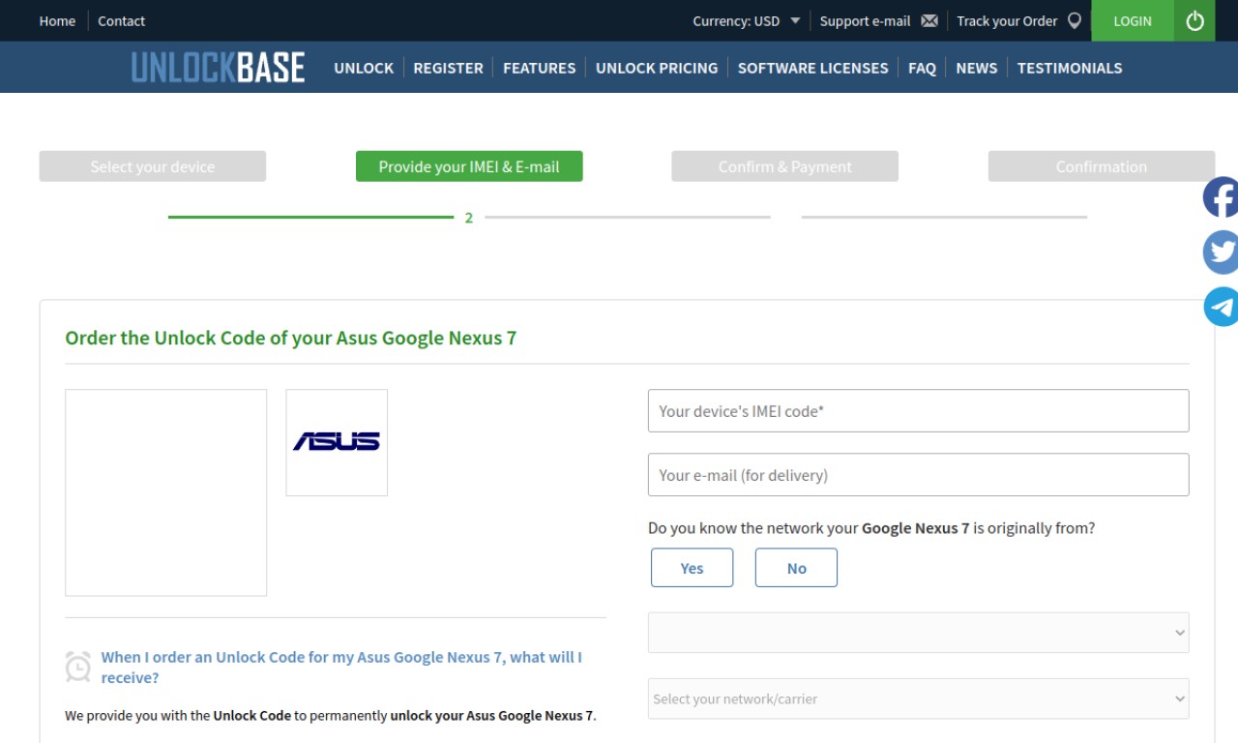This screenshot has width=1238, height=743.
Task: Select the Provide your IMEI & E-mail step
Action: pyautogui.click(x=469, y=166)
